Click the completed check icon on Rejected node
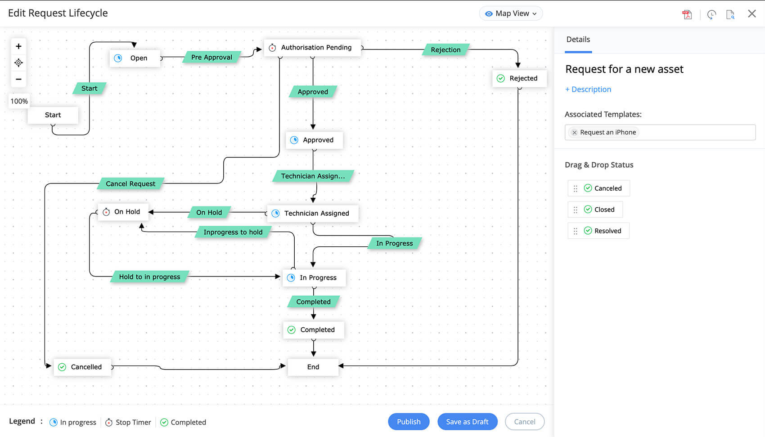 (x=501, y=78)
